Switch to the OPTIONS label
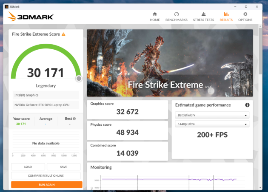Image resolution: width=268 pixels, height=192 pixels. coord(245,20)
